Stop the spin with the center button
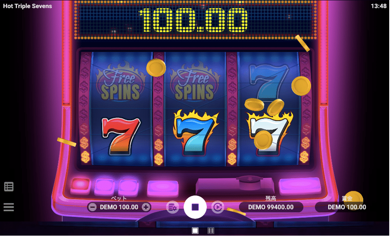Screen dimensions: 390x236 (195, 207)
